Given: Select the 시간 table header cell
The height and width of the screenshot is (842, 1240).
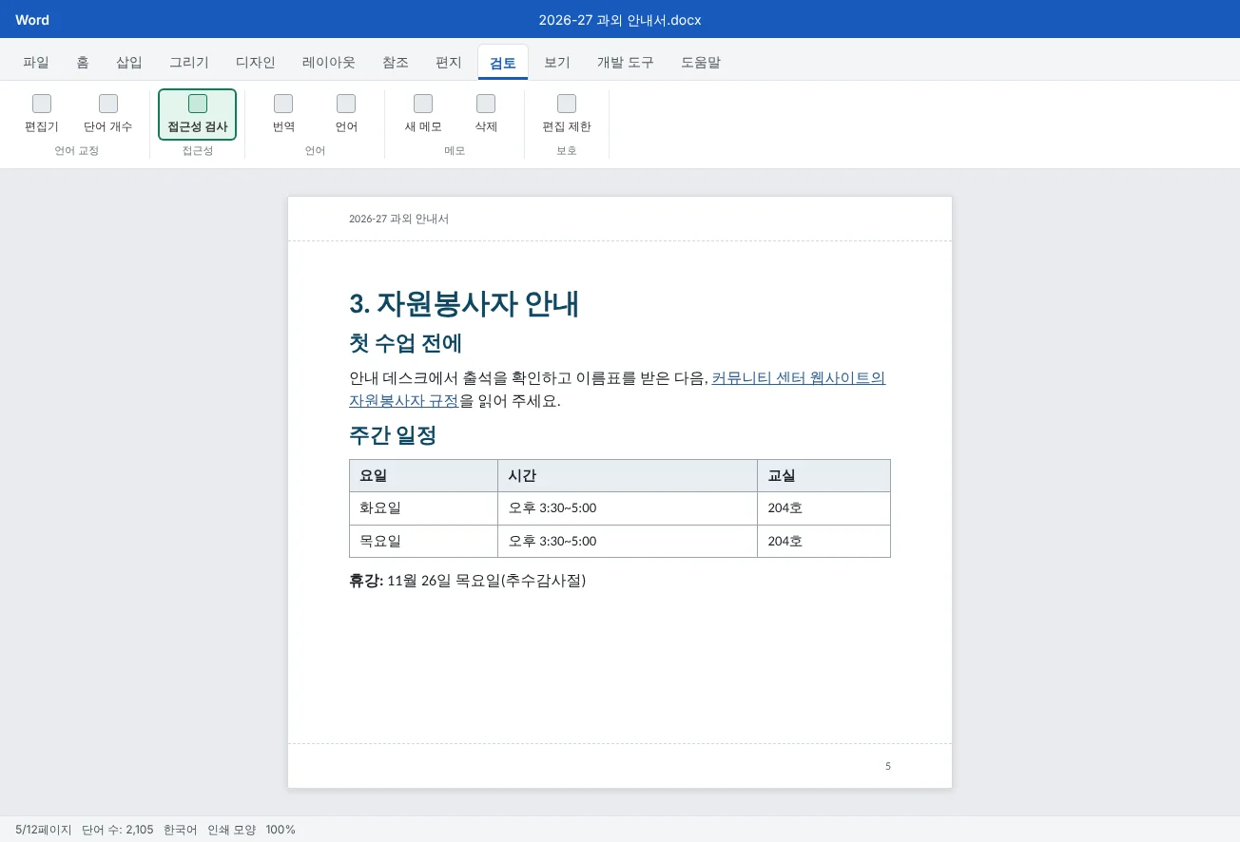Looking at the screenshot, I should [628, 476].
